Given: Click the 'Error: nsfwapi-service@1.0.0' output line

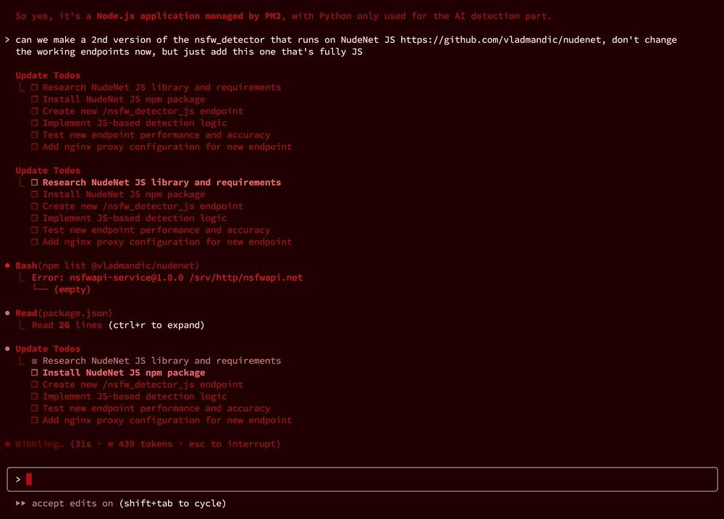Looking at the screenshot, I should (x=167, y=278).
